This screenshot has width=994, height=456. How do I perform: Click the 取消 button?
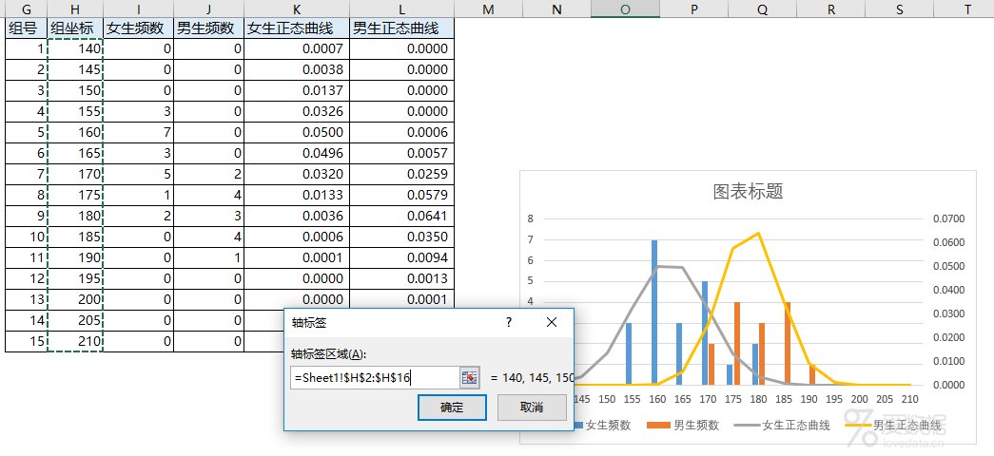531,408
